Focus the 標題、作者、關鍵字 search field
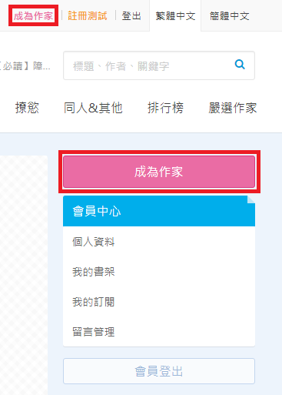The width and height of the screenshot is (282, 395). (159, 65)
